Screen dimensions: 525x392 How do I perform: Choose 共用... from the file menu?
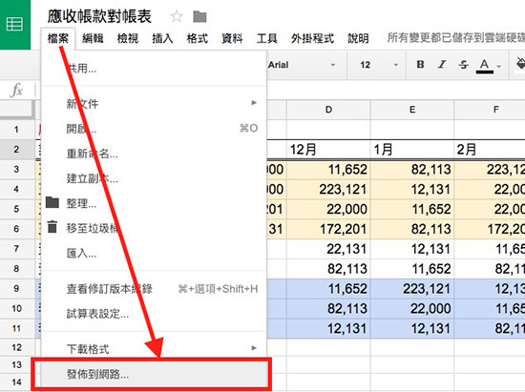154,69
